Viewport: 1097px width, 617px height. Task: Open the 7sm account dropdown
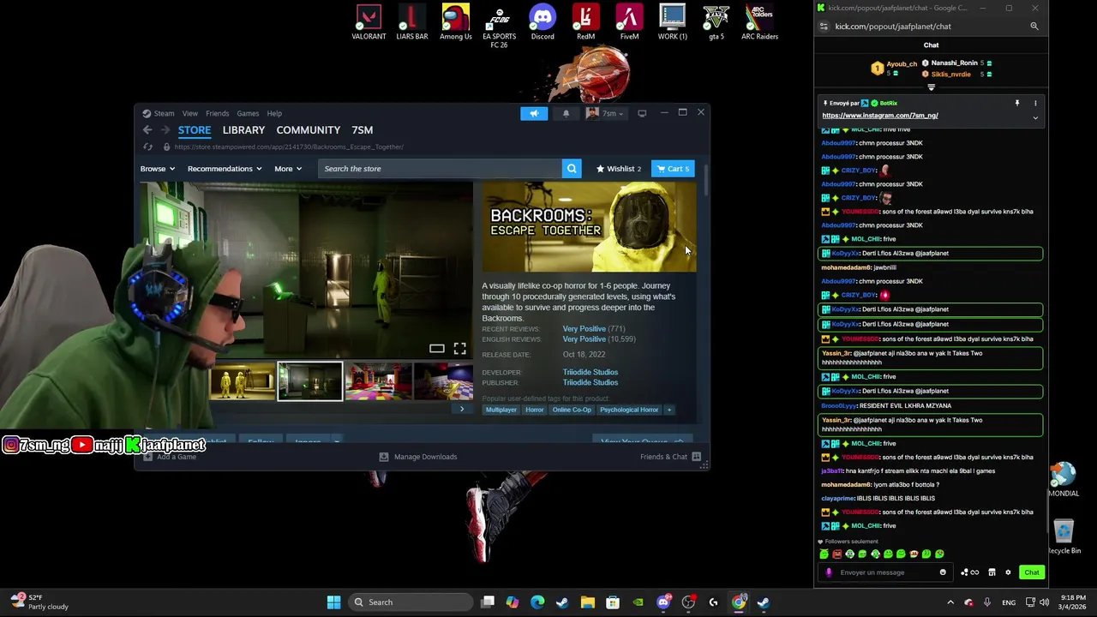[x=605, y=113]
